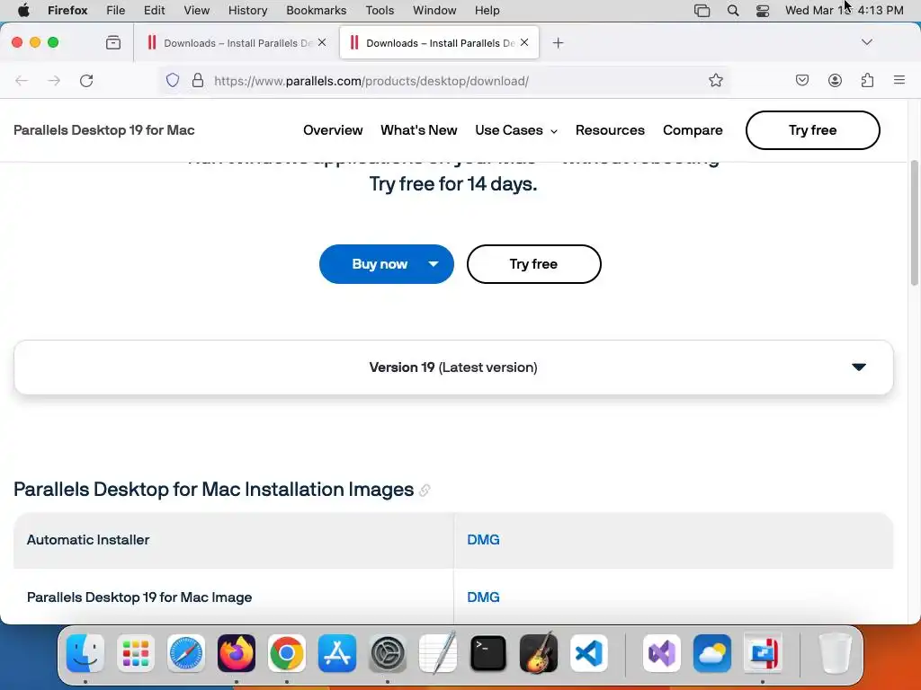This screenshot has width=921, height=690.
Task: Open the Compare link
Action: 693,130
